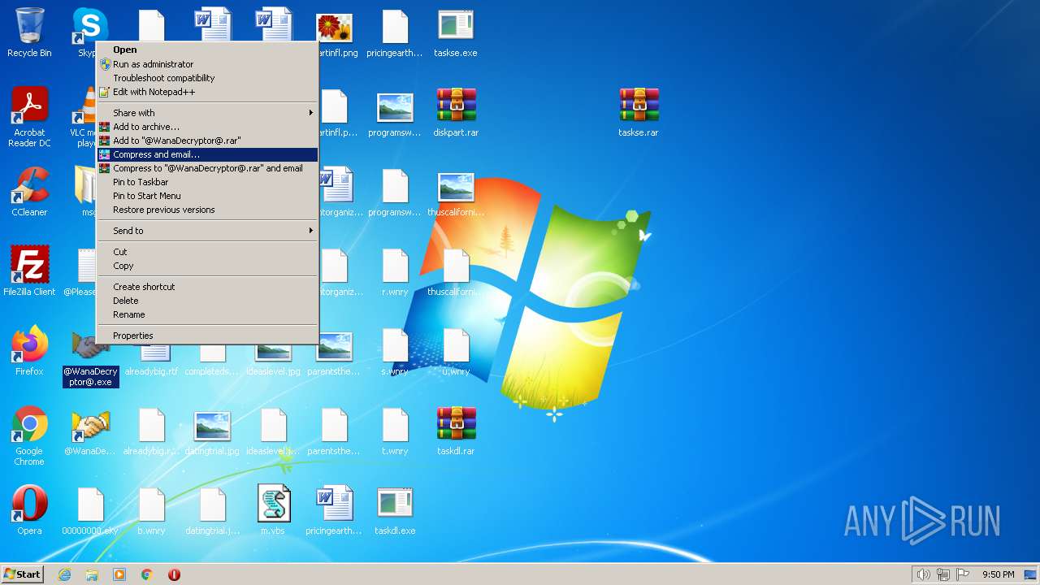Choose Open from the context menu
1040x585 pixels.
point(207,50)
